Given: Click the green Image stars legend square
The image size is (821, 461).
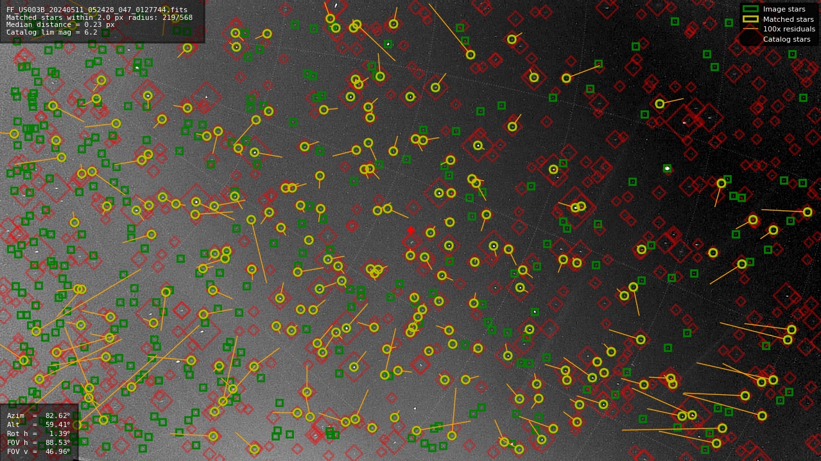Looking at the screenshot, I should point(750,9).
